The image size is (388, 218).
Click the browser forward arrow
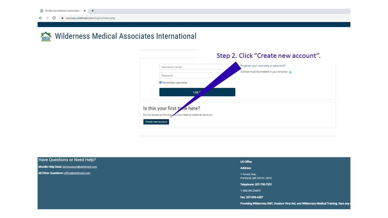pos(47,18)
